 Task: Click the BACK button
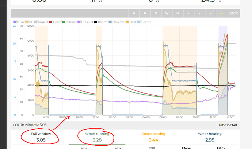pos(233,13)
